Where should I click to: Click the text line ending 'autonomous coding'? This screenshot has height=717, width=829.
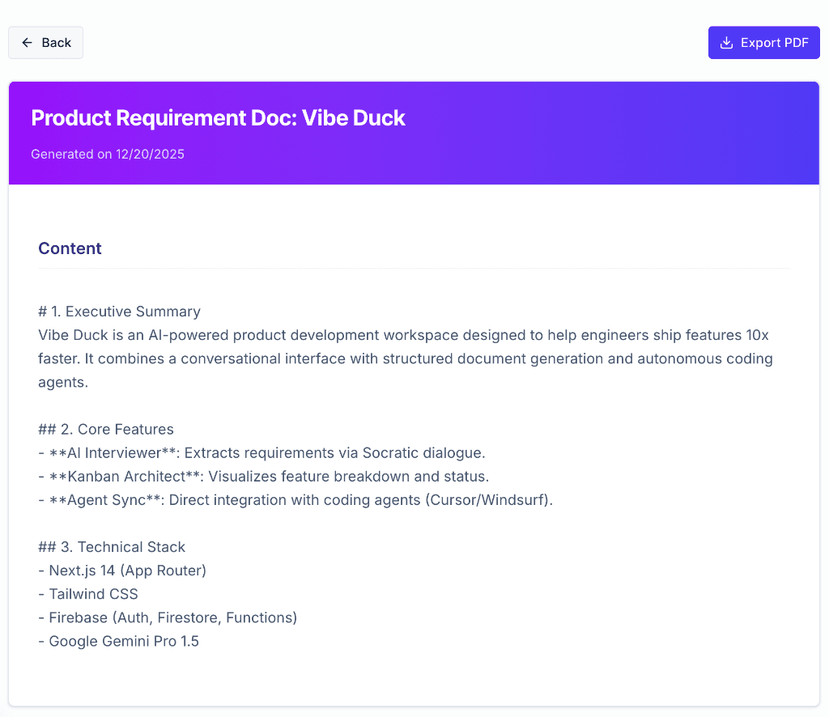(x=405, y=358)
